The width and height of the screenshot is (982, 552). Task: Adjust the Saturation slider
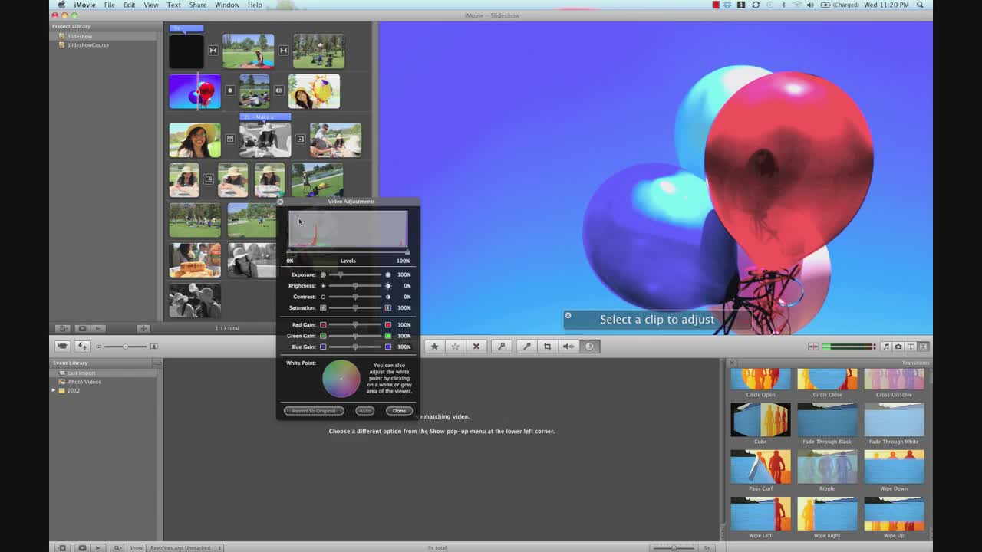coord(355,308)
